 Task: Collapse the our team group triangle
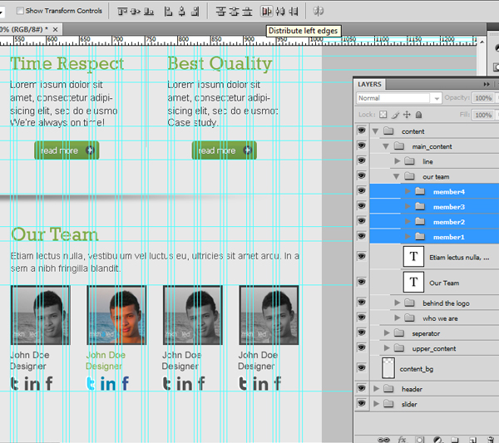pyautogui.click(x=396, y=176)
